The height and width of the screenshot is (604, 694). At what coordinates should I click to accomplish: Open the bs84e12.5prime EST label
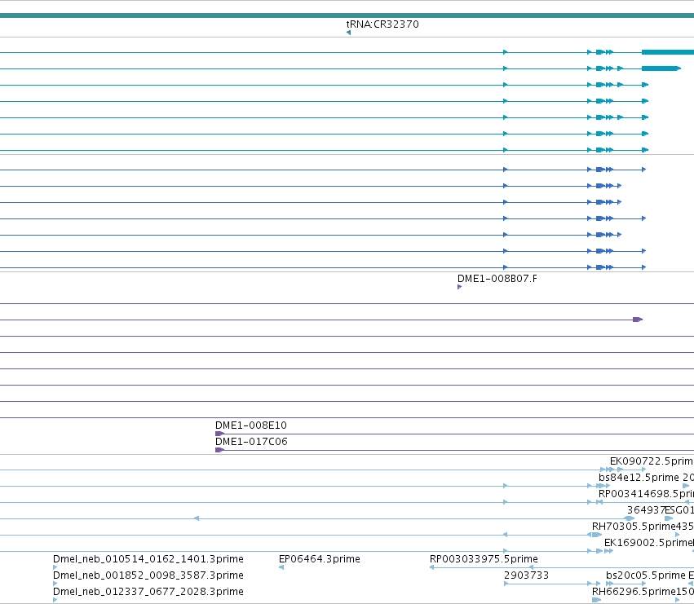pos(639,478)
